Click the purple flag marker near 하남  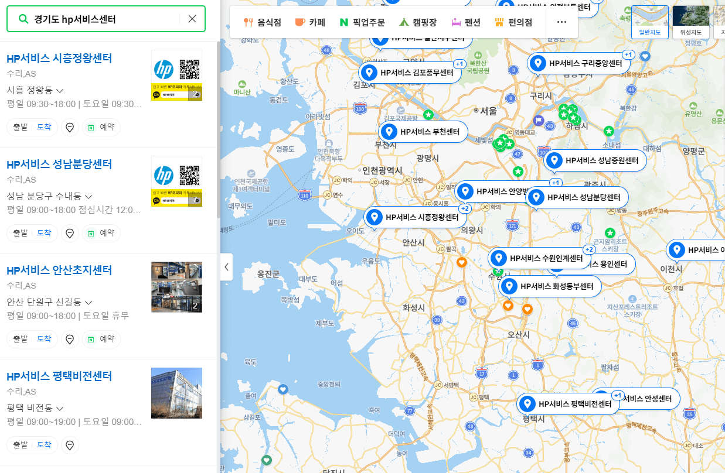tap(539, 121)
